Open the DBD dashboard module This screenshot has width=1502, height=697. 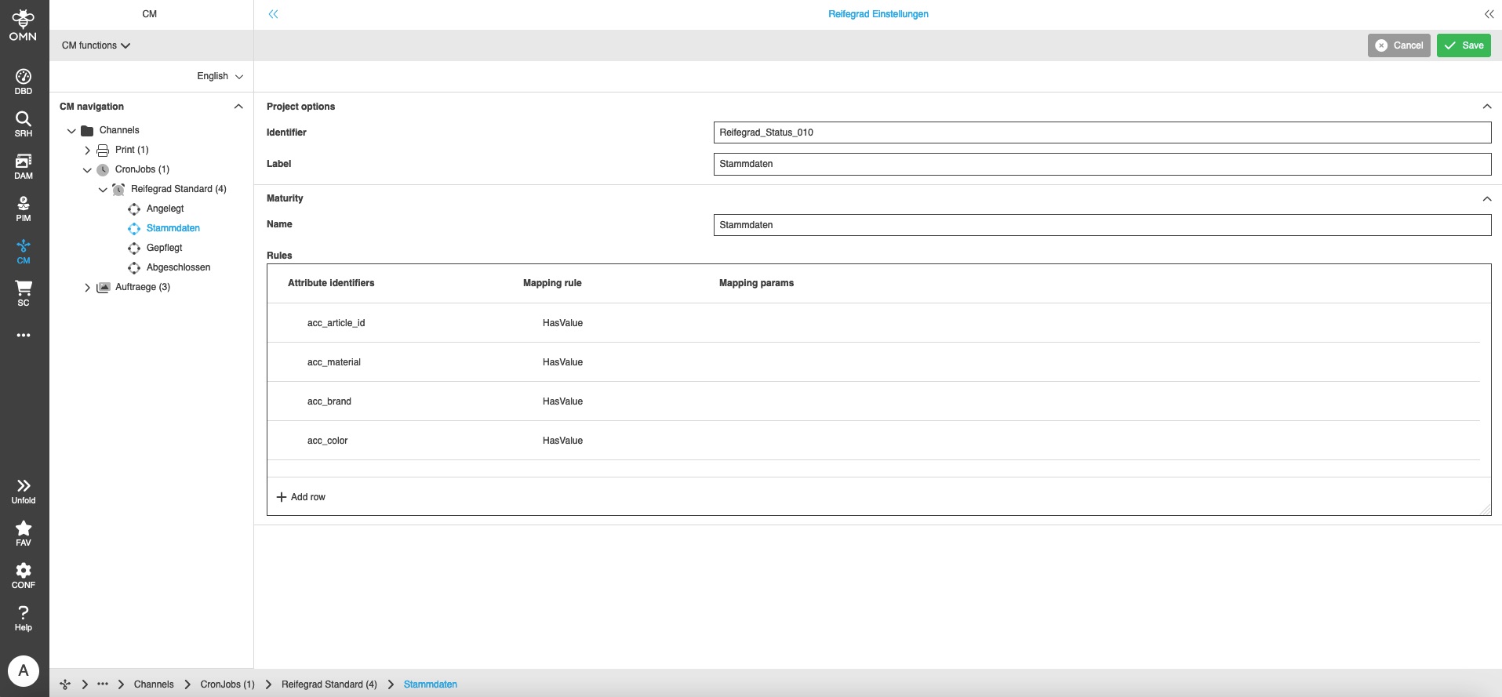(24, 82)
